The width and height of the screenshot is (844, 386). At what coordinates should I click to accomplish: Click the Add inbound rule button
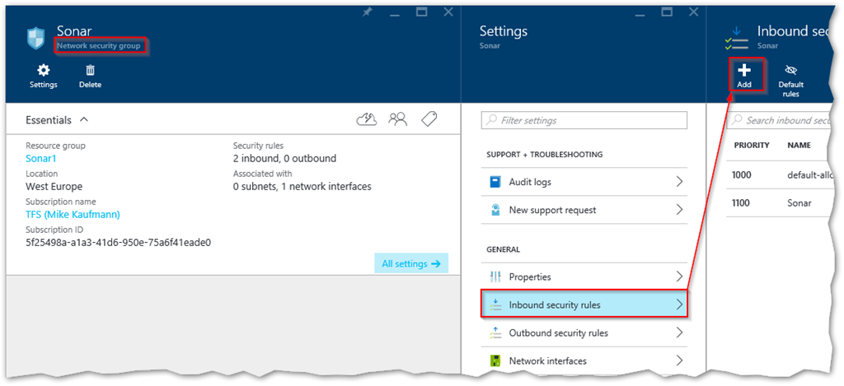pyautogui.click(x=743, y=76)
